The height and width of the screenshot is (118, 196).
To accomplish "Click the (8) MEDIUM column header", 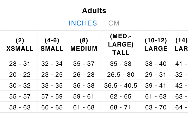I will [x=84, y=44].
